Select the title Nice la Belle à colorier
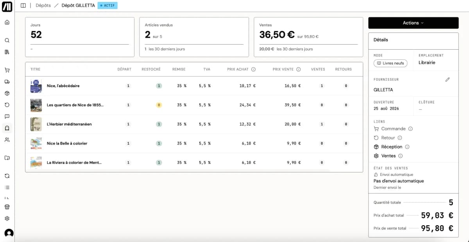The height and width of the screenshot is (242, 469). [67, 143]
